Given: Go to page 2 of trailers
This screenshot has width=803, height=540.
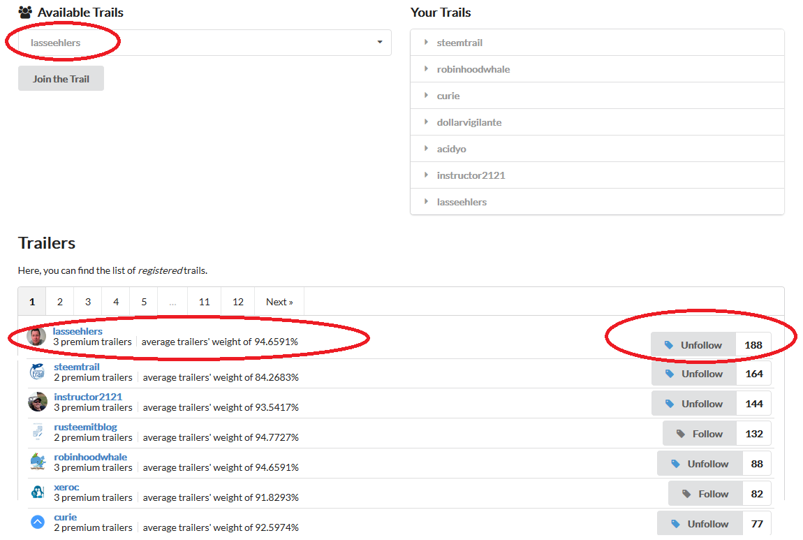Looking at the screenshot, I should [x=60, y=302].
